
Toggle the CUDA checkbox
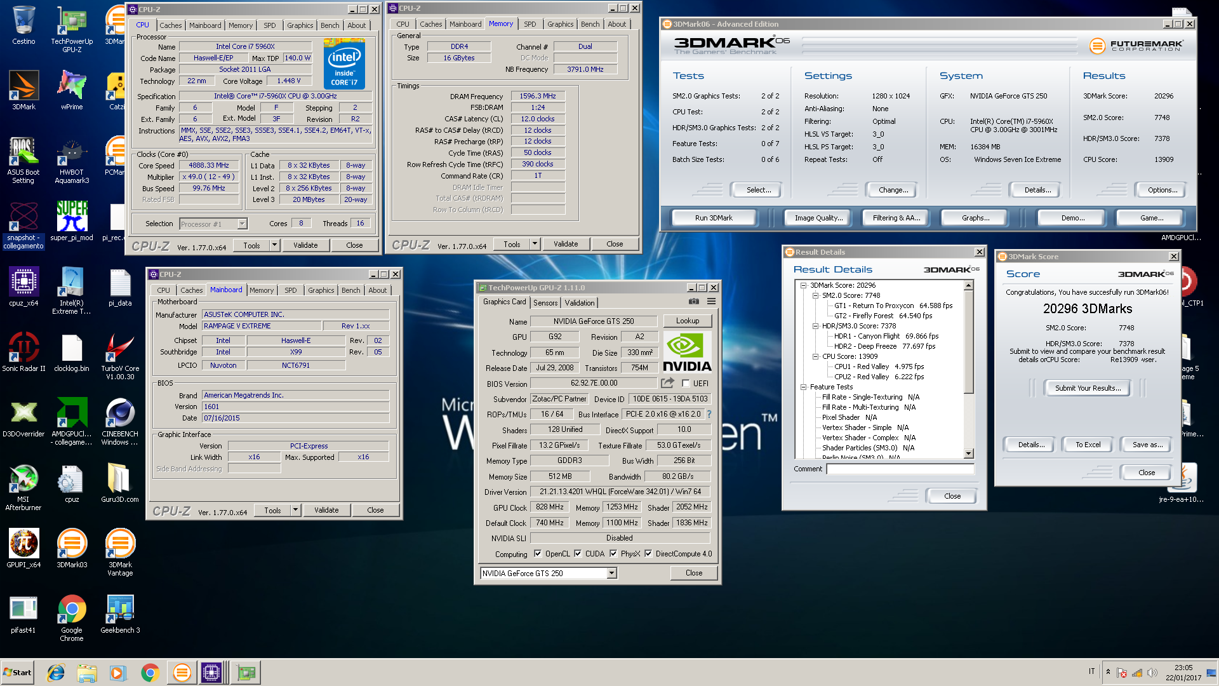coord(578,553)
